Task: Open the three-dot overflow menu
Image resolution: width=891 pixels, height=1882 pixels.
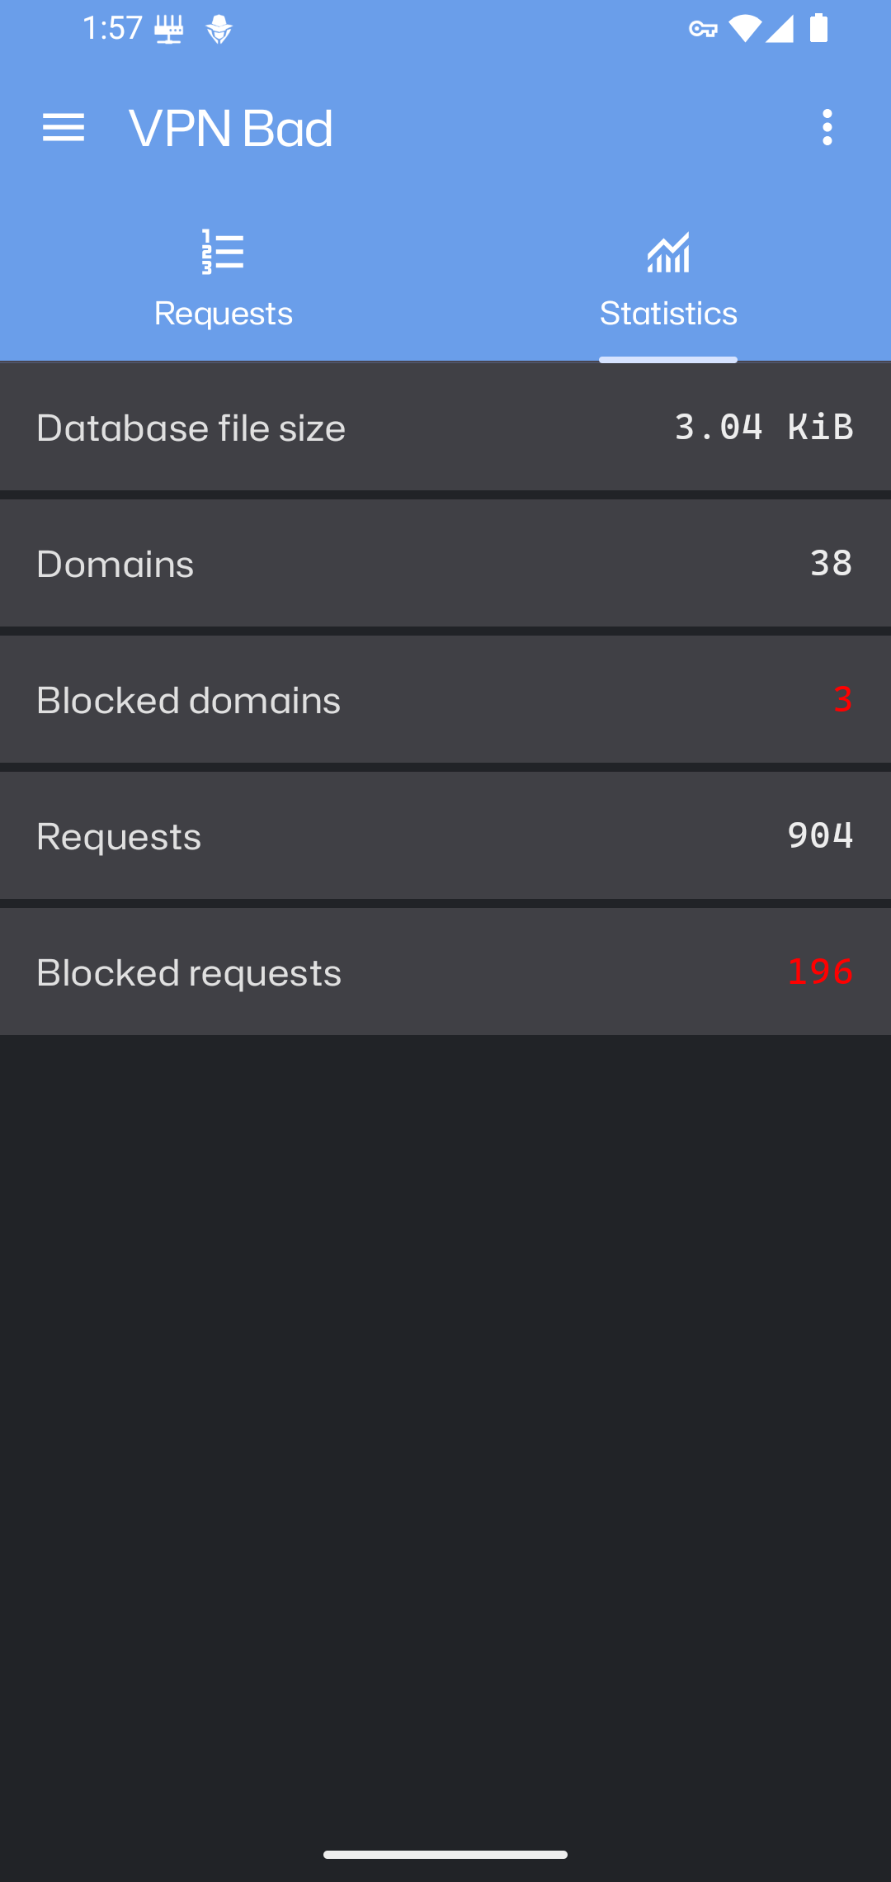Action: point(827,128)
